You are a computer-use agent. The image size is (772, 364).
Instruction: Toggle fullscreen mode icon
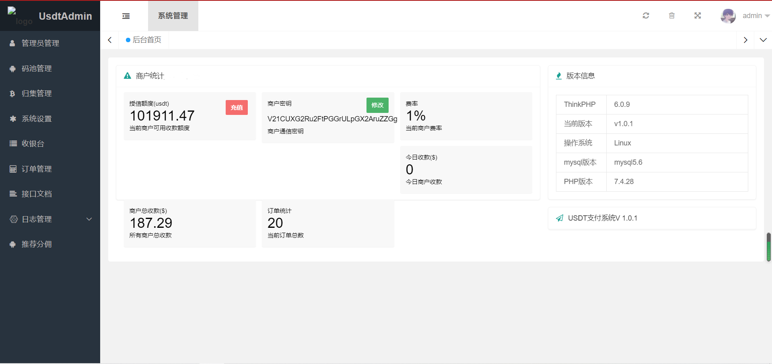coord(697,16)
